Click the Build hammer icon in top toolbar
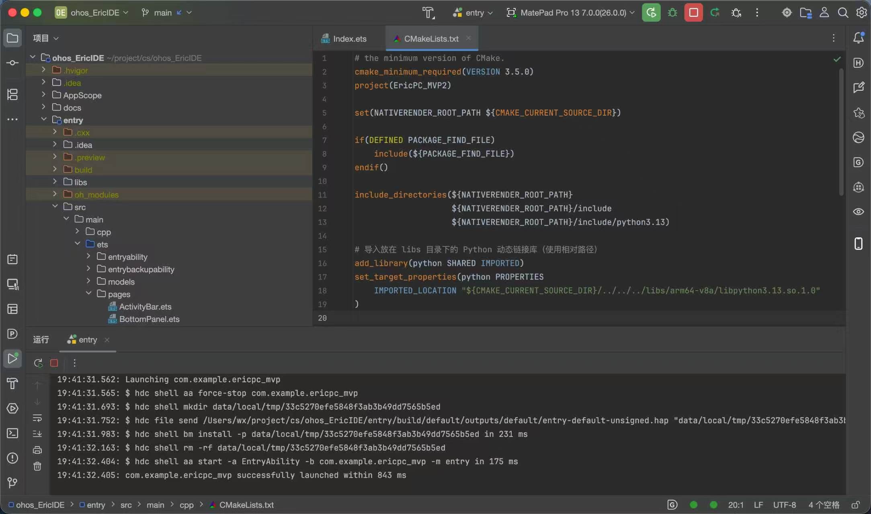871x514 pixels. 428,13
